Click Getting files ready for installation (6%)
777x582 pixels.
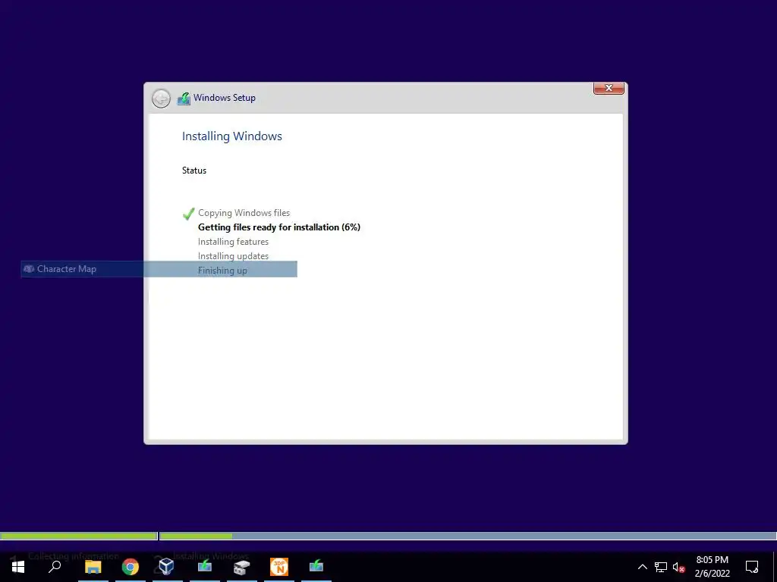279,227
